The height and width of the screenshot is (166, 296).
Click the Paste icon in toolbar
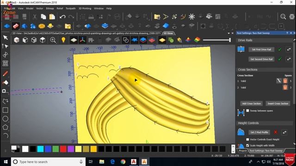[52, 17]
